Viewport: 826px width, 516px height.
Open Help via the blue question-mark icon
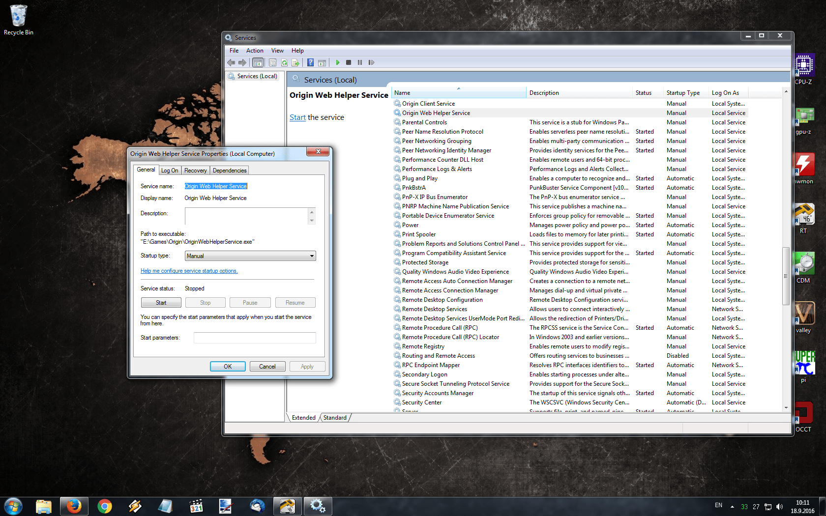pos(310,62)
